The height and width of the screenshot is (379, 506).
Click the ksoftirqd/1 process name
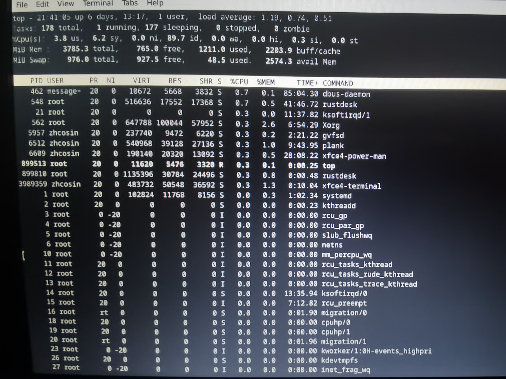point(346,115)
